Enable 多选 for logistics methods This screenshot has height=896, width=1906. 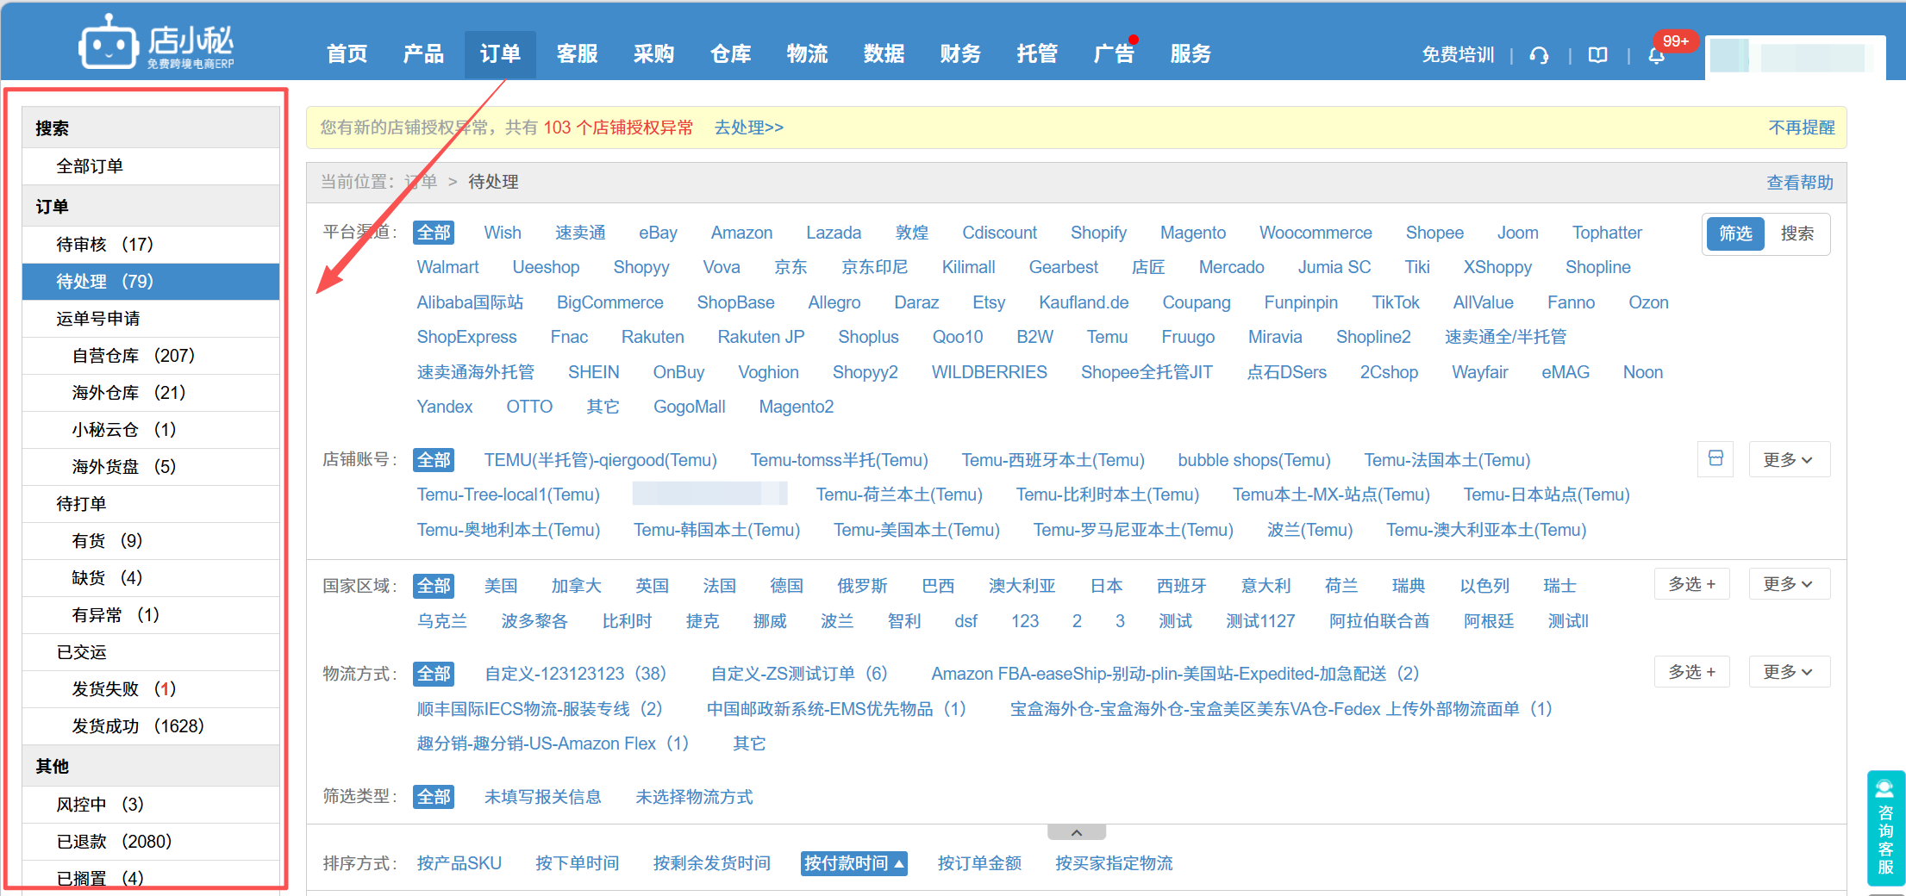(1691, 671)
